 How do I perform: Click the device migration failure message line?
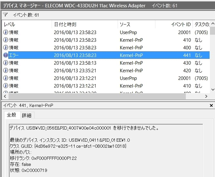coord(84,128)
